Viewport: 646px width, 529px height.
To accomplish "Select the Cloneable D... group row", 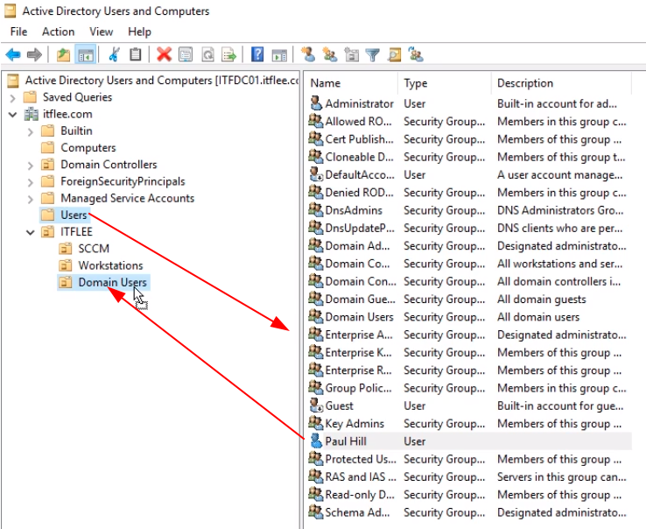I will pyautogui.click(x=470, y=157).
